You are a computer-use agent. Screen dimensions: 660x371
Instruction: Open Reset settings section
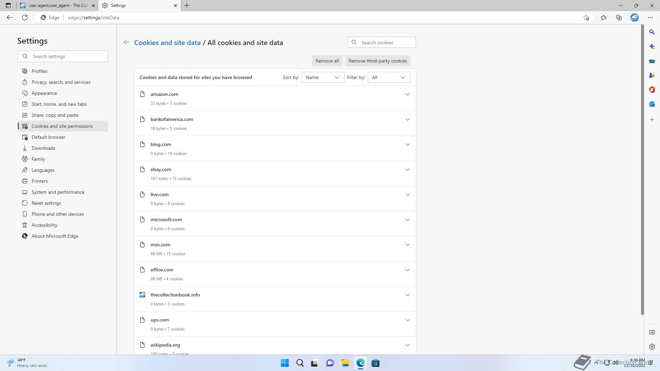coord(63,203)
